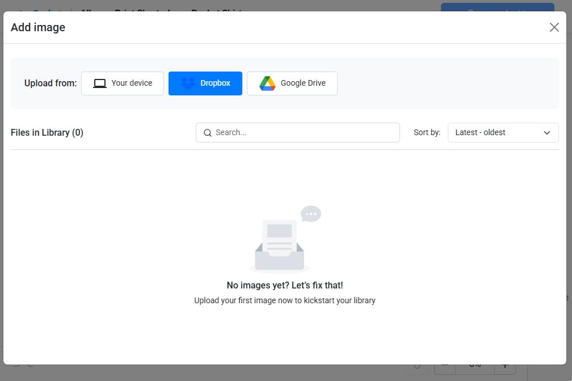Click the laptop icon for device upload

click(x=100, y=83)
